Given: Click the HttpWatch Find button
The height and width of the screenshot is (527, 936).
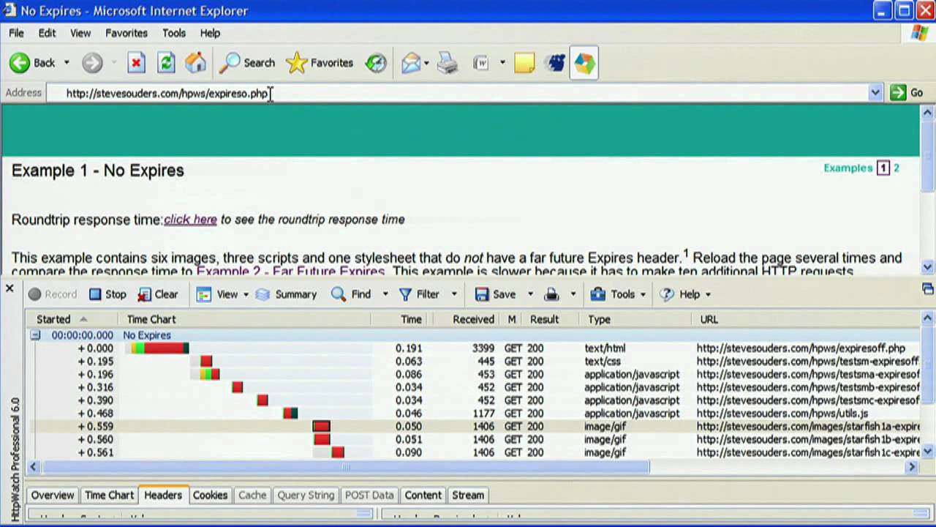Looking at the screenshot, I should point(351,294).
